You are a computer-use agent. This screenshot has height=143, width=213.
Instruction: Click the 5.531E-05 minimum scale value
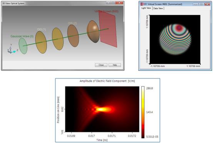(x=152, y=137)
